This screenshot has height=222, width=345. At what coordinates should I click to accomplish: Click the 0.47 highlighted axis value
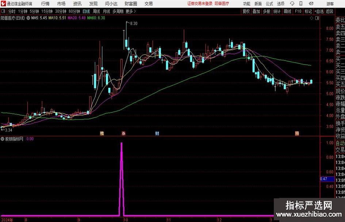[x=327, y=179]
